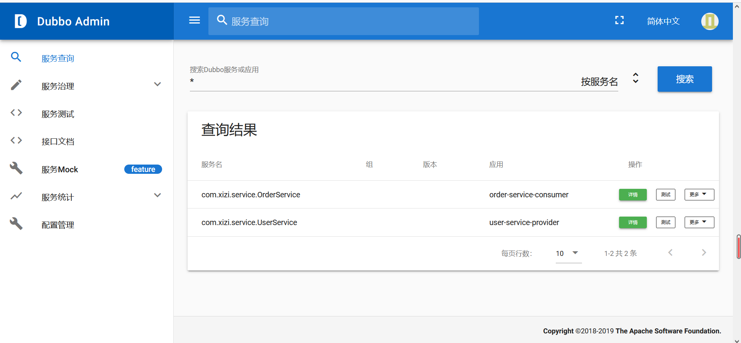Open 配置管理 in the sidebar
This screenshot has width=741, height=343.
[x=87, y=225]
